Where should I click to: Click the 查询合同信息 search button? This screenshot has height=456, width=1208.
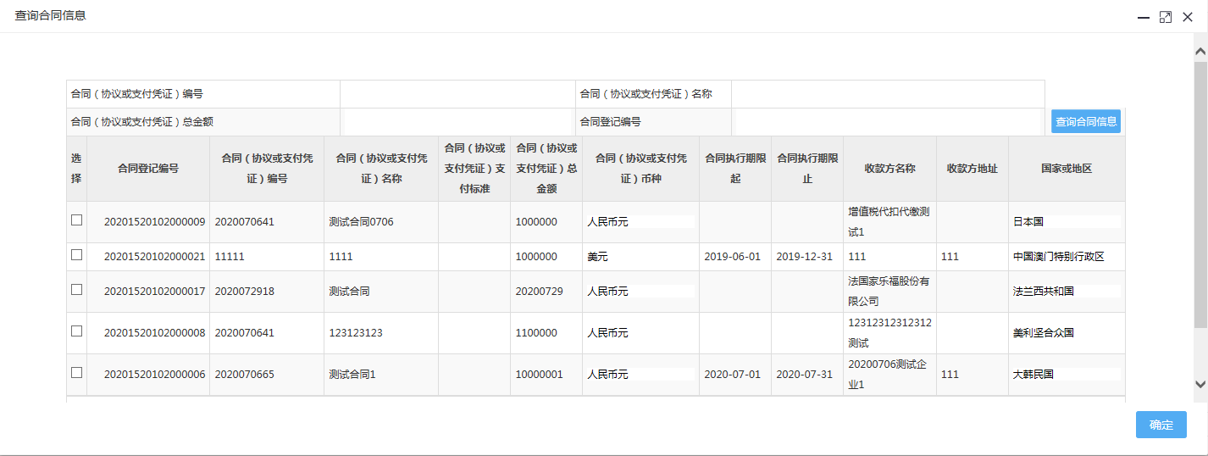tap(1086, 121)
